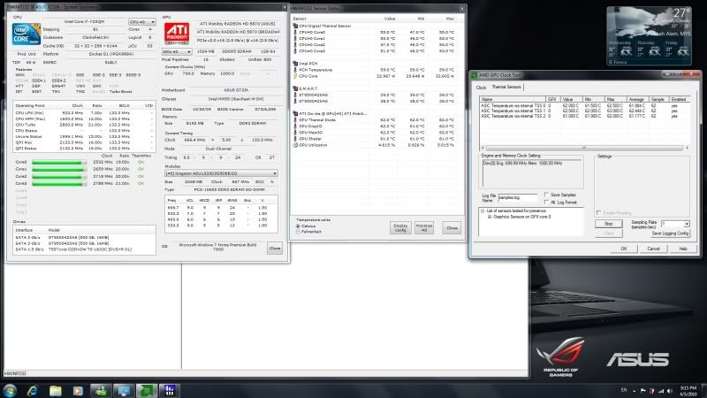Open the Windows Start menu orb
The height and width of the screenshot is (398, 707).
(11, 389)
